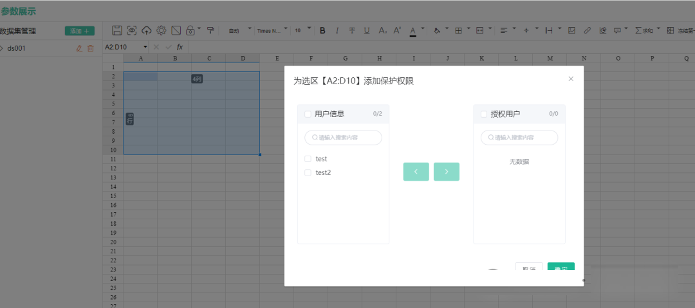Click the subscript A icon
695x308 pixels.
click(x=382, y=31)
